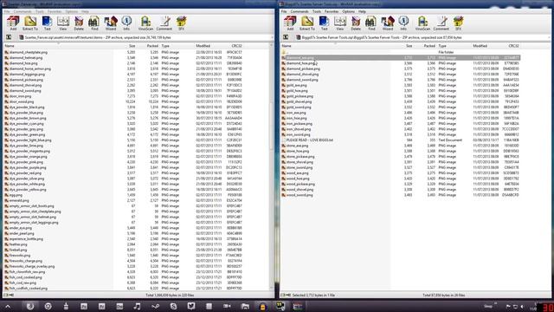Image resolution: width=554 pixels, height=312 pixels.
Task: Open Wizard in right WinRAR window
Action: click(x=388, y=23)
